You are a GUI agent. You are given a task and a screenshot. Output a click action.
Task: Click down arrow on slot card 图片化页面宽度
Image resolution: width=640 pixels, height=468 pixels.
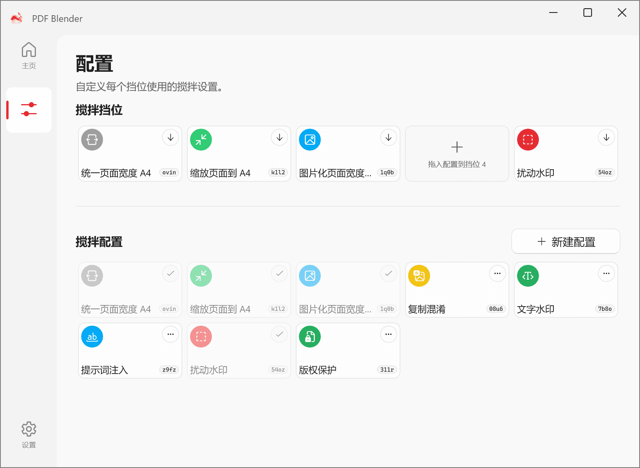click(x=388, y=137)
